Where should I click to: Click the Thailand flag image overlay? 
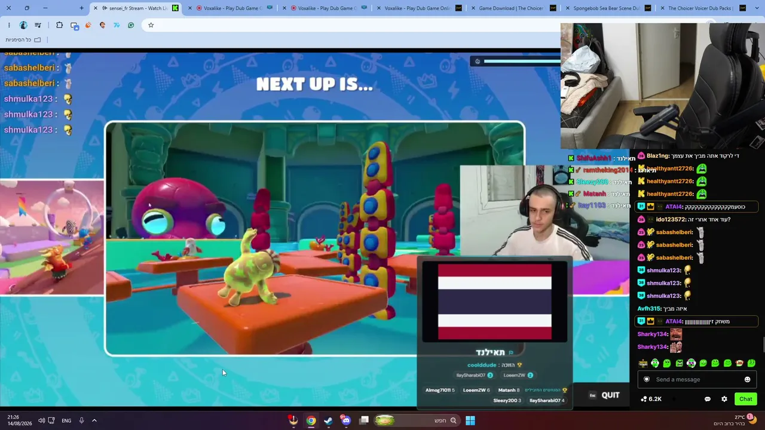495,302
